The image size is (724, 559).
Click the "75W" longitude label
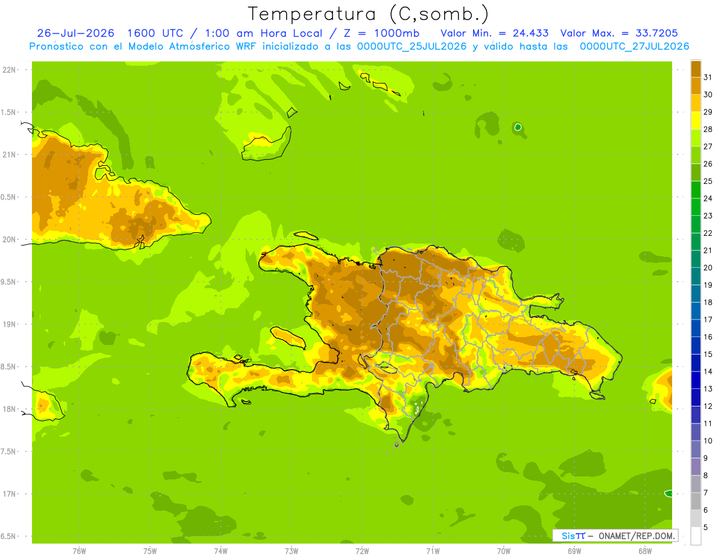150,551
